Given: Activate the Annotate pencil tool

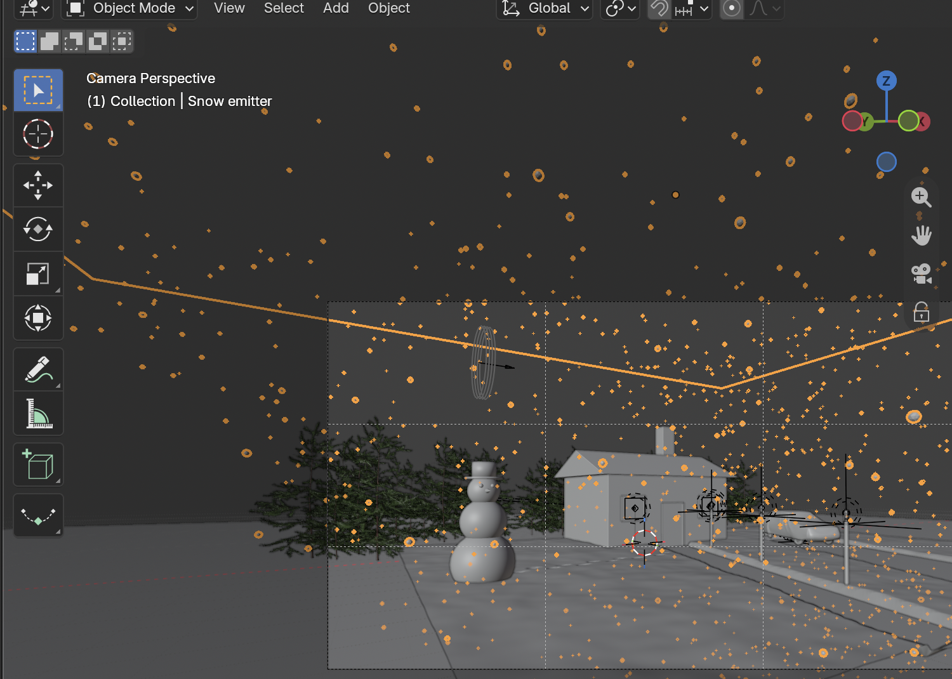Looking at the screenshot, I should point(38,369).
